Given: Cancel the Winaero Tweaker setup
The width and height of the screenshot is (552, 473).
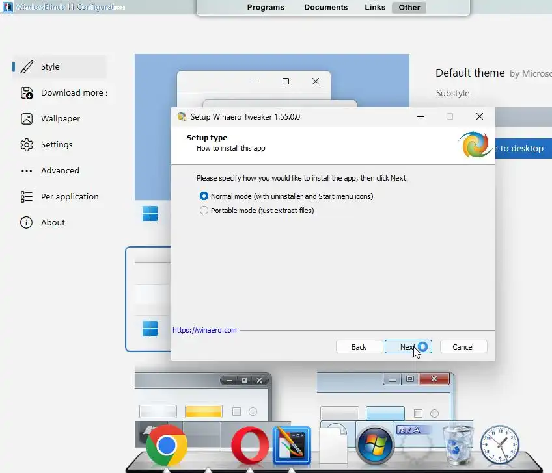Looking at the screenshot, I should [x=463, y=347].
